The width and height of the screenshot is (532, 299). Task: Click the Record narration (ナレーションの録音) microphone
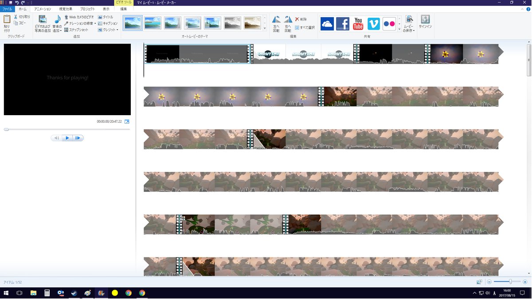pyautogui.click(x=66, y=23)
